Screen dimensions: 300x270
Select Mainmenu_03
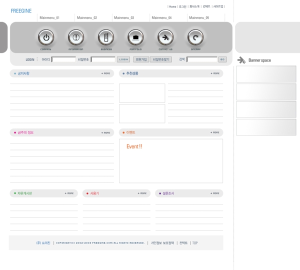point(124,18)
